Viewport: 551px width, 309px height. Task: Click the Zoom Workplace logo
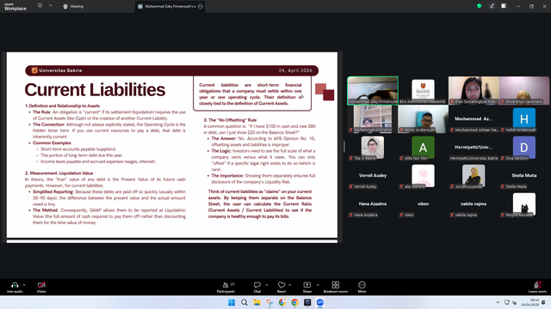[15, 7]
